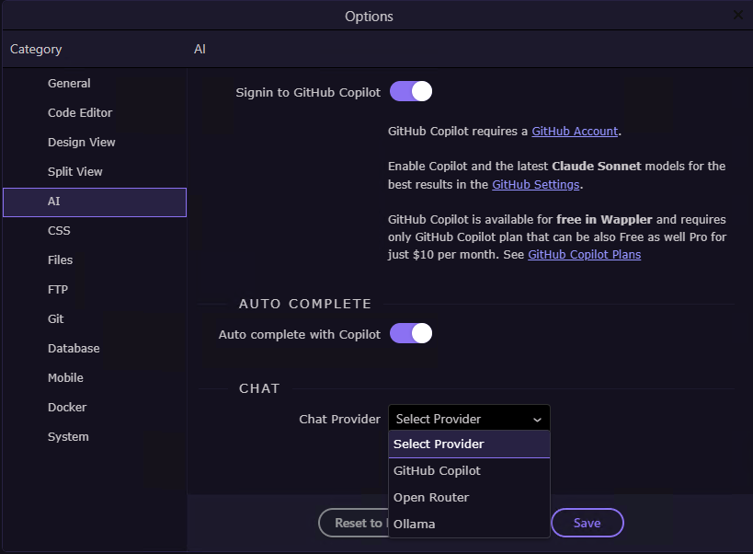
Task: Open the Code Editor category
Action: pos(95,113)
